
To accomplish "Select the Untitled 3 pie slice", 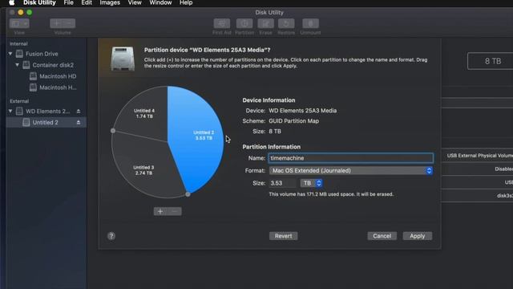I will [x=143, y=170].
